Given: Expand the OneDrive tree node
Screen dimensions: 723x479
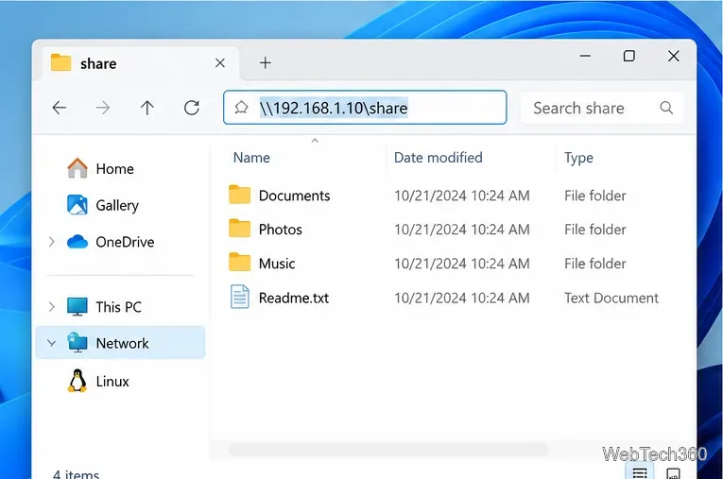Looking at the screenshot, I should [x=52, y=242].
